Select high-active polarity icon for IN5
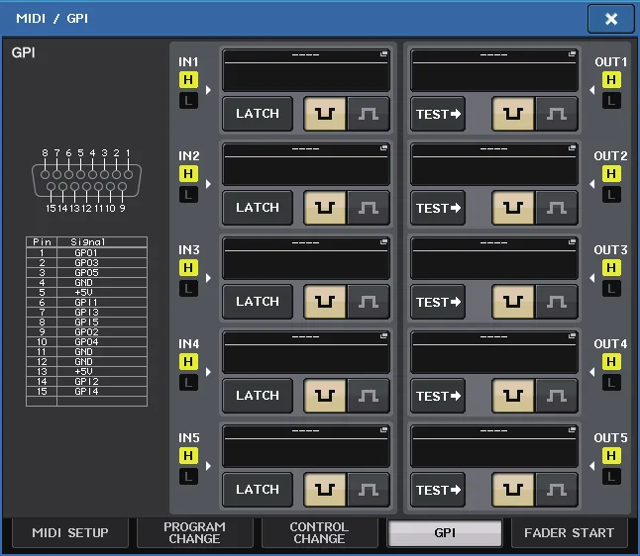 [369, 490]
